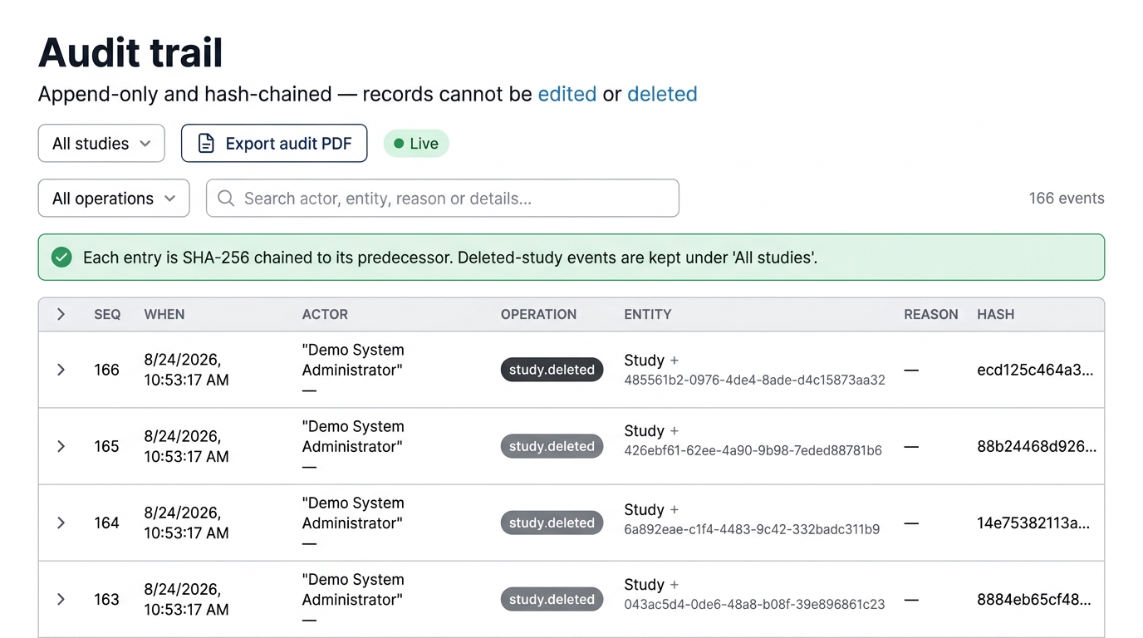Expand row 163 details
Screen dimensions: 1143x638
pyautogui.click(x=61, y=599)
